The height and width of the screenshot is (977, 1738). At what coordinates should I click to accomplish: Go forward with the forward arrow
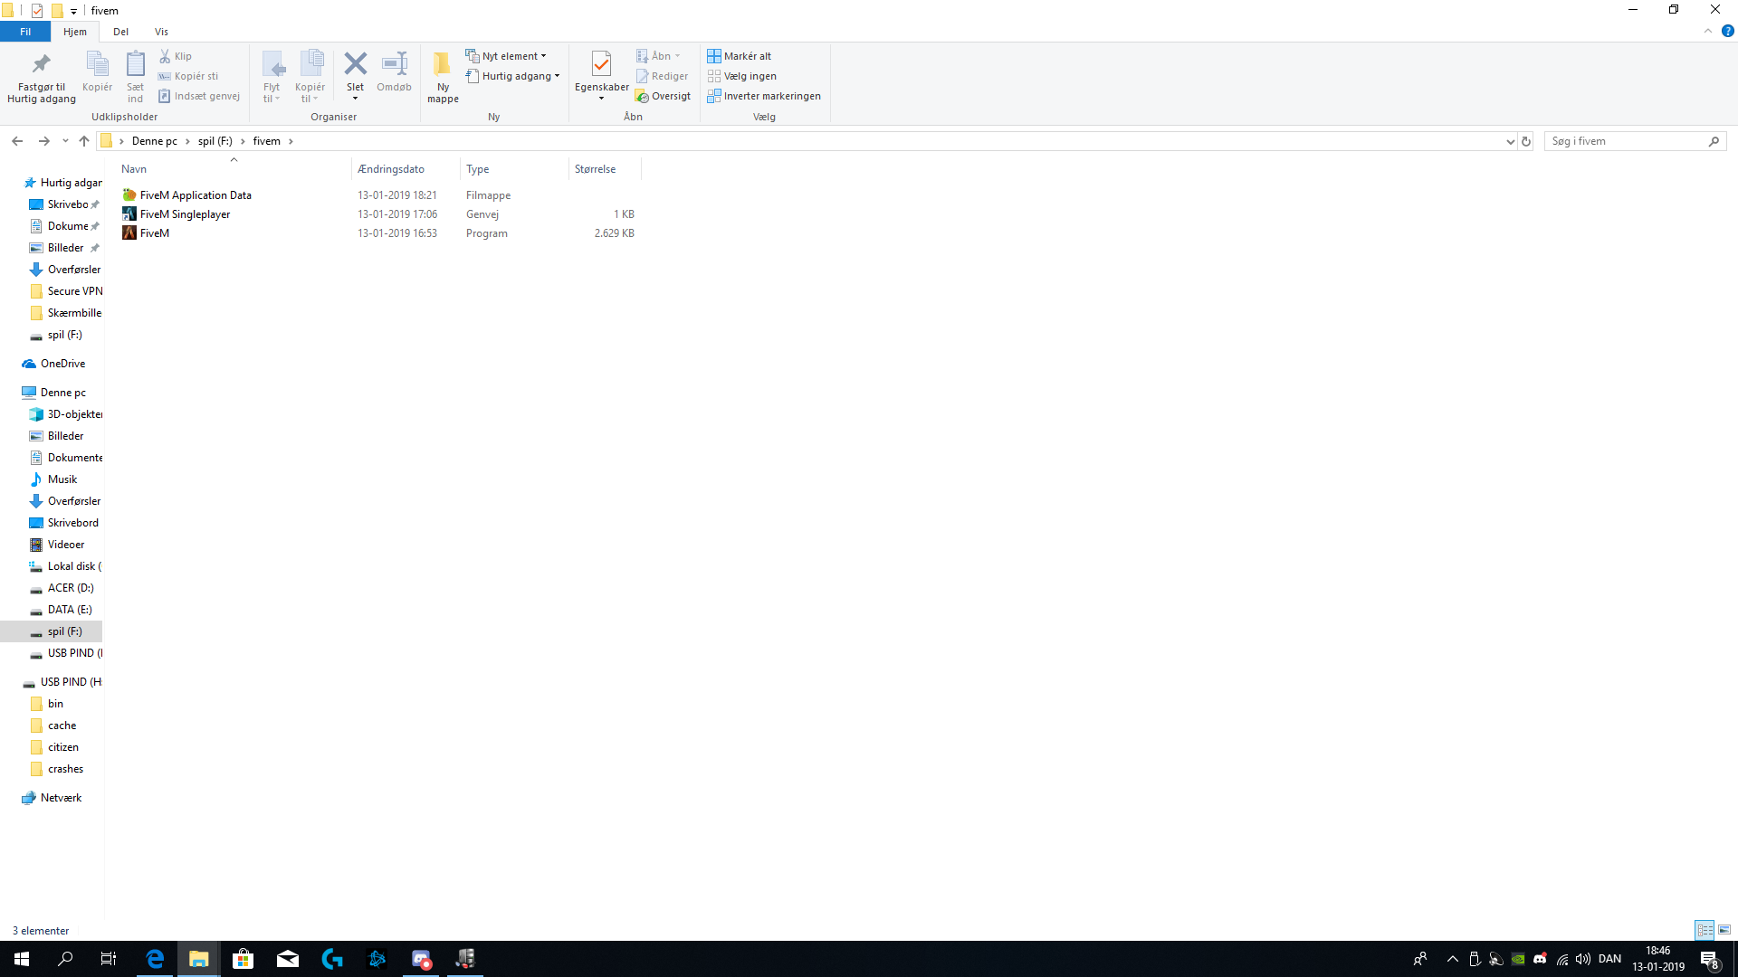pyautogui.click(x=43, y=141)
